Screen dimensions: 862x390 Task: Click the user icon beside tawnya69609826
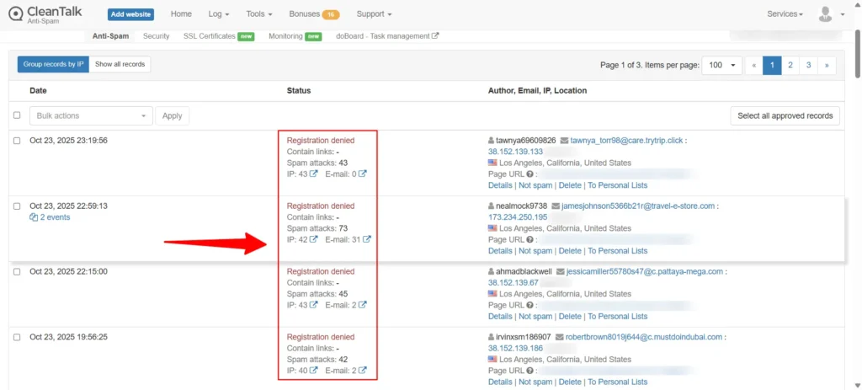coord(492,141)
